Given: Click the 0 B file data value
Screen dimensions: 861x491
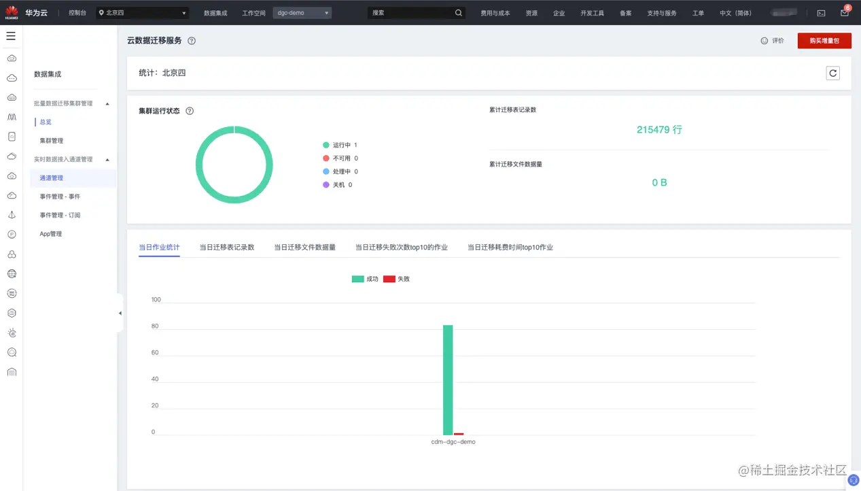Looking at the screenshot, I should click(x=659, y=182).
